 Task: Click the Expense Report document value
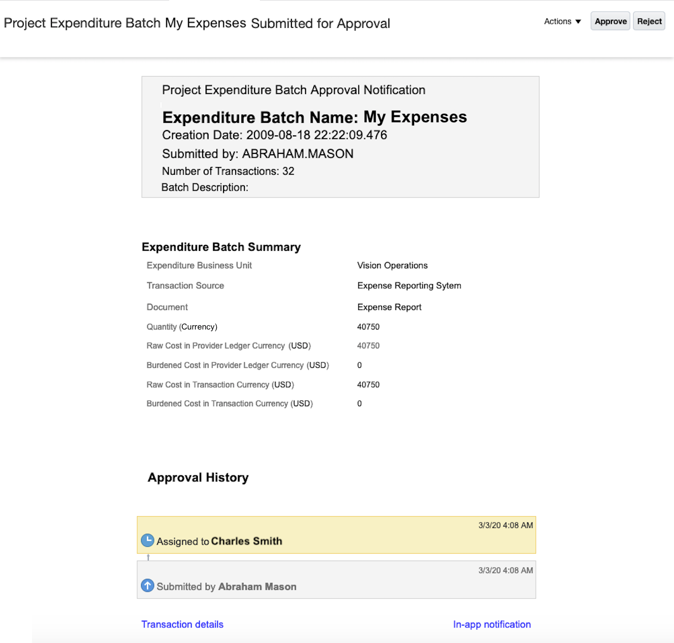tap(389, 307)
